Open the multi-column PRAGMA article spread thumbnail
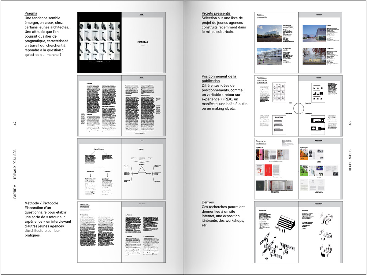367x275 pixels. (x=121, y=106)
